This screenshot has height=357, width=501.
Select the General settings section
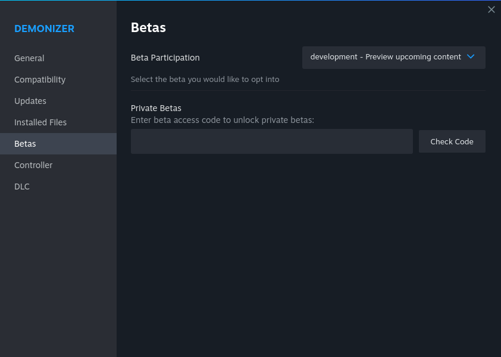[x=29, y=58]
